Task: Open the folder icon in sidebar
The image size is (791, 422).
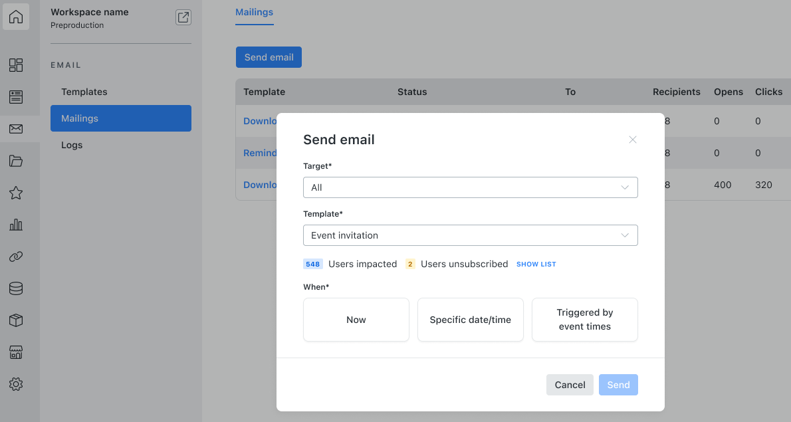Action: pos(16,161)
